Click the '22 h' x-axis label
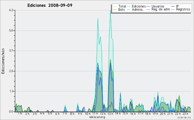 [x=178, y=114]
